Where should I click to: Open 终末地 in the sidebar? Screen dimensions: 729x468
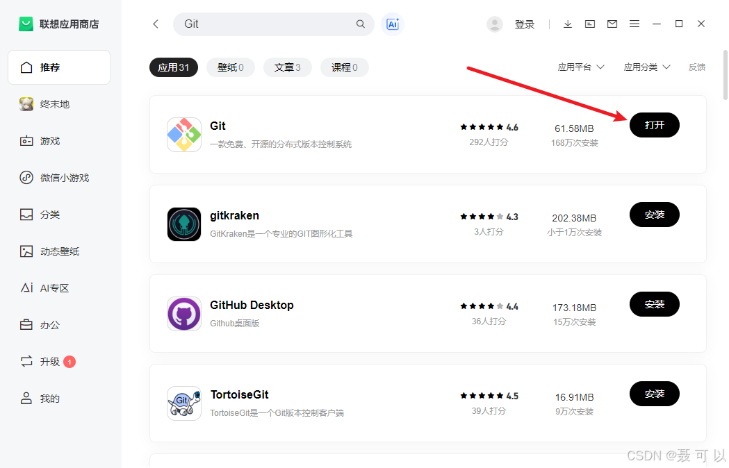[x=59, y=104]
